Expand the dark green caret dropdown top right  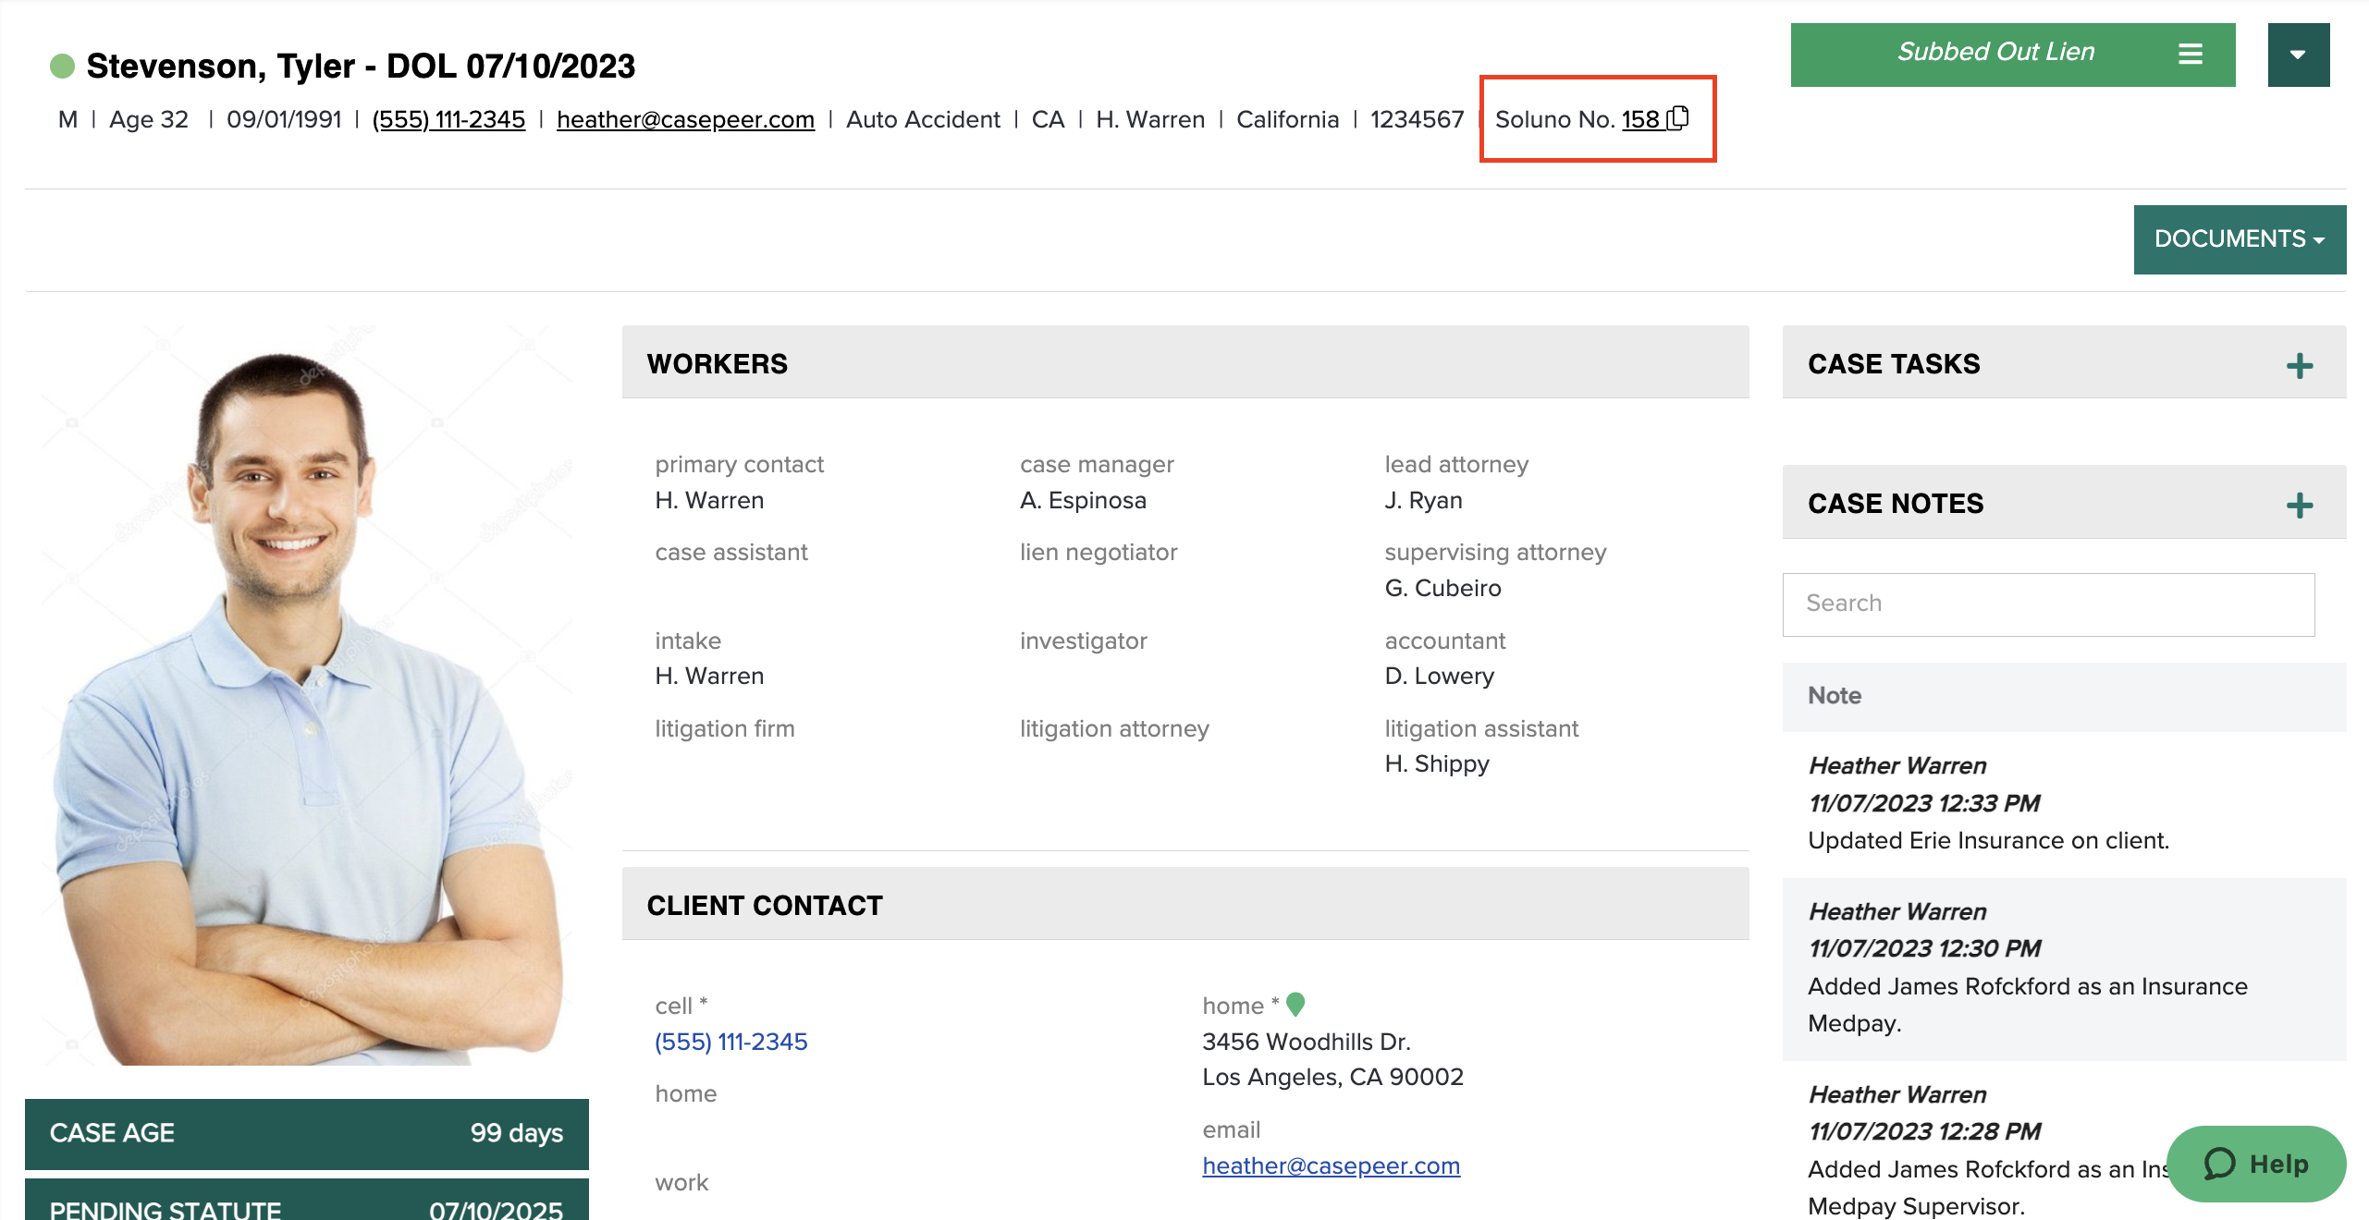click(x=2299, y=53)
